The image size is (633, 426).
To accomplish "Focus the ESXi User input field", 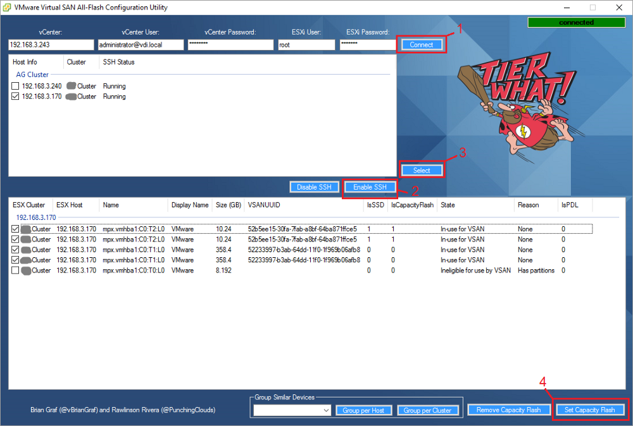I will pyautogui.click(x=306, y=45).
